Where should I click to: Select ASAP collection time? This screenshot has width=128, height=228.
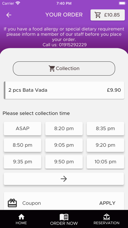coord(23,128)
